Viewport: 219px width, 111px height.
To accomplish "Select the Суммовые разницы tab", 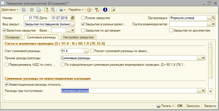I will 41,37.
